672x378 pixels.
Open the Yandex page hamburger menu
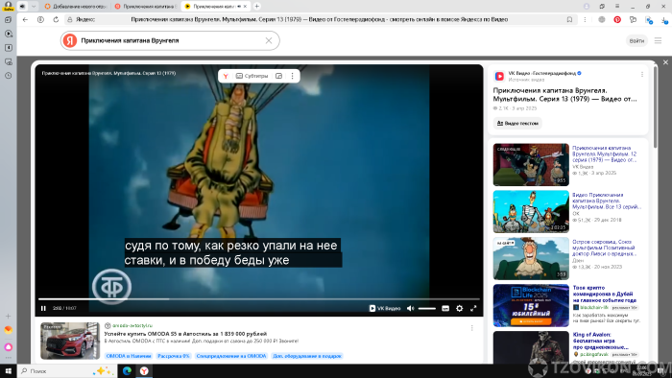pos(658,40)
